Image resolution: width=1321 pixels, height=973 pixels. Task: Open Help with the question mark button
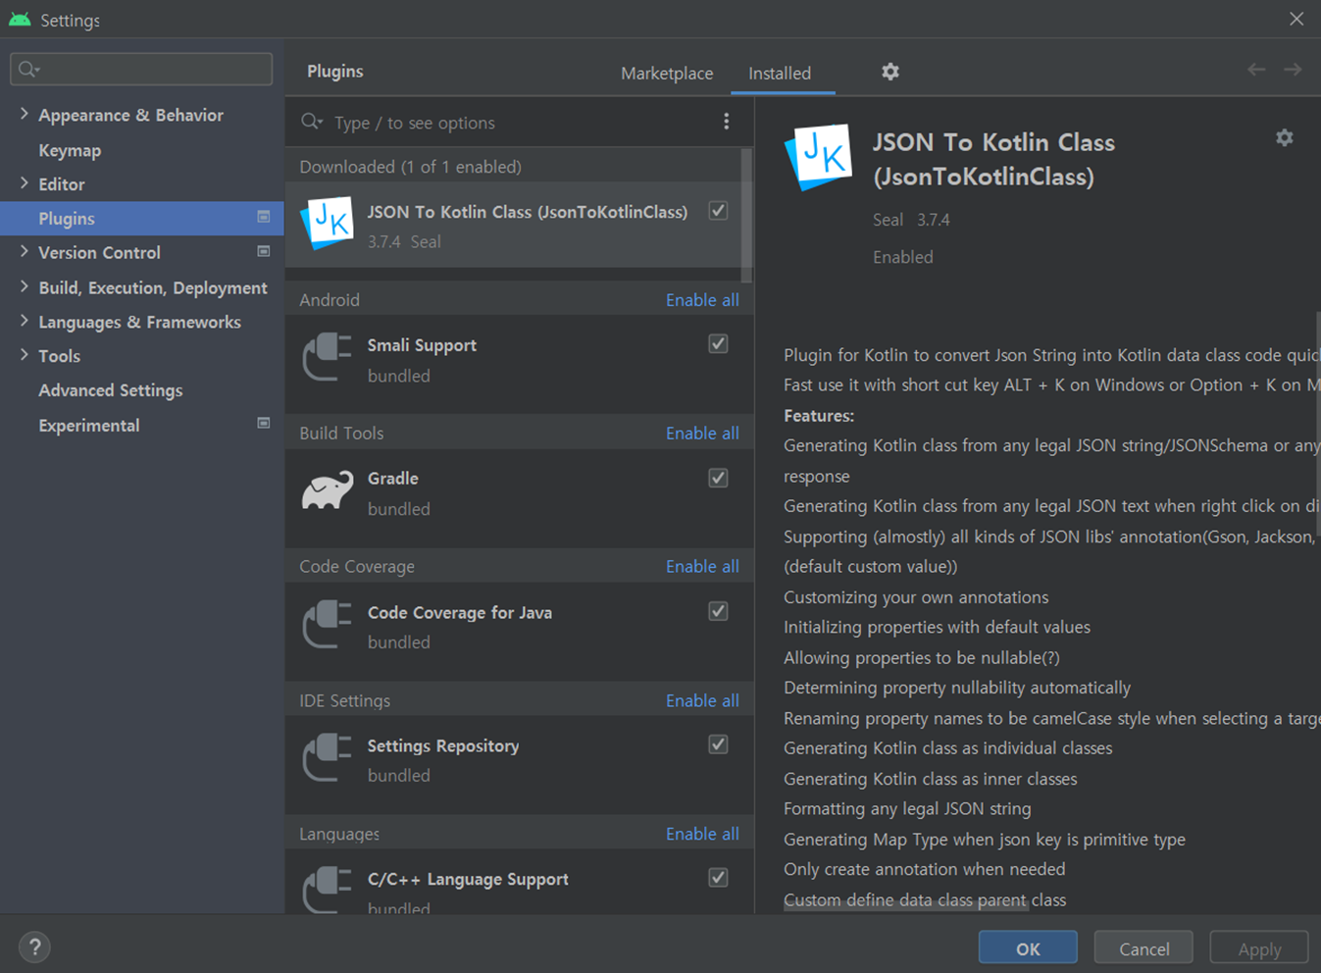[34, 947]
